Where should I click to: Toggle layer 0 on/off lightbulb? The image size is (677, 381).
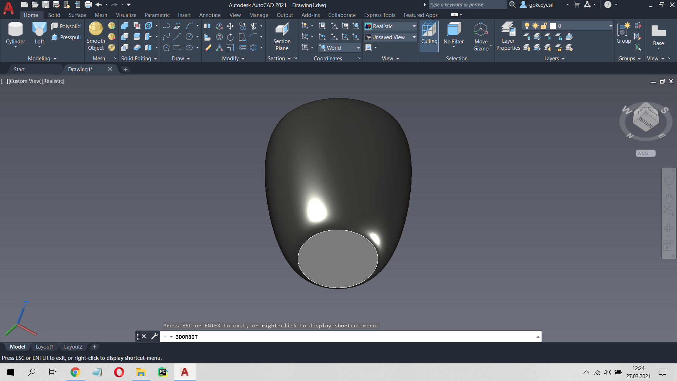[x=527, y=26]
